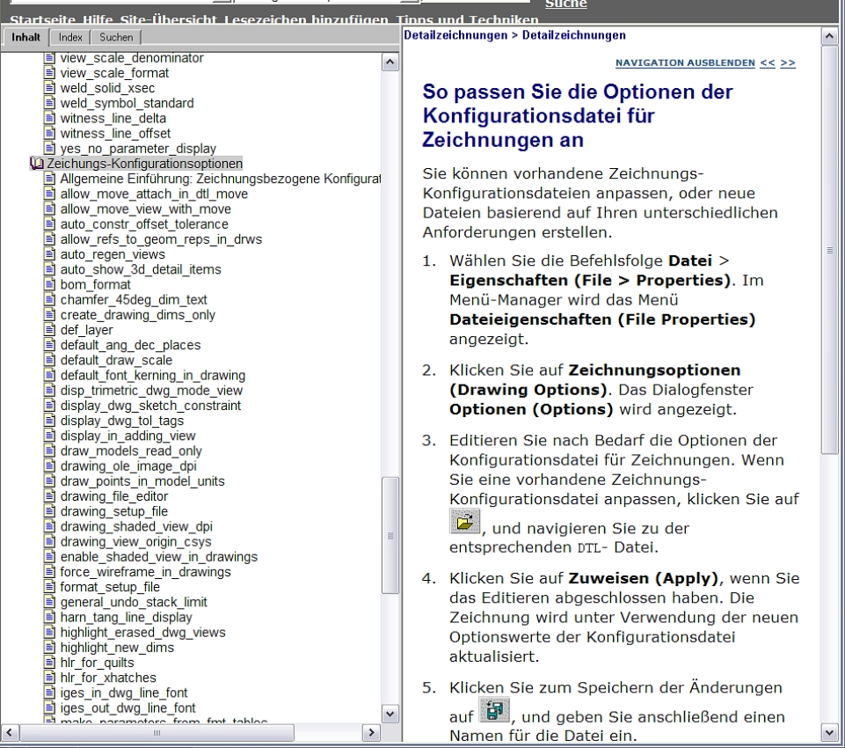This screenshot has height=748, width=845.
Task: Open topic iges_out_dwg_line_font
Action: pyautogui.click(x=127, y=708)
